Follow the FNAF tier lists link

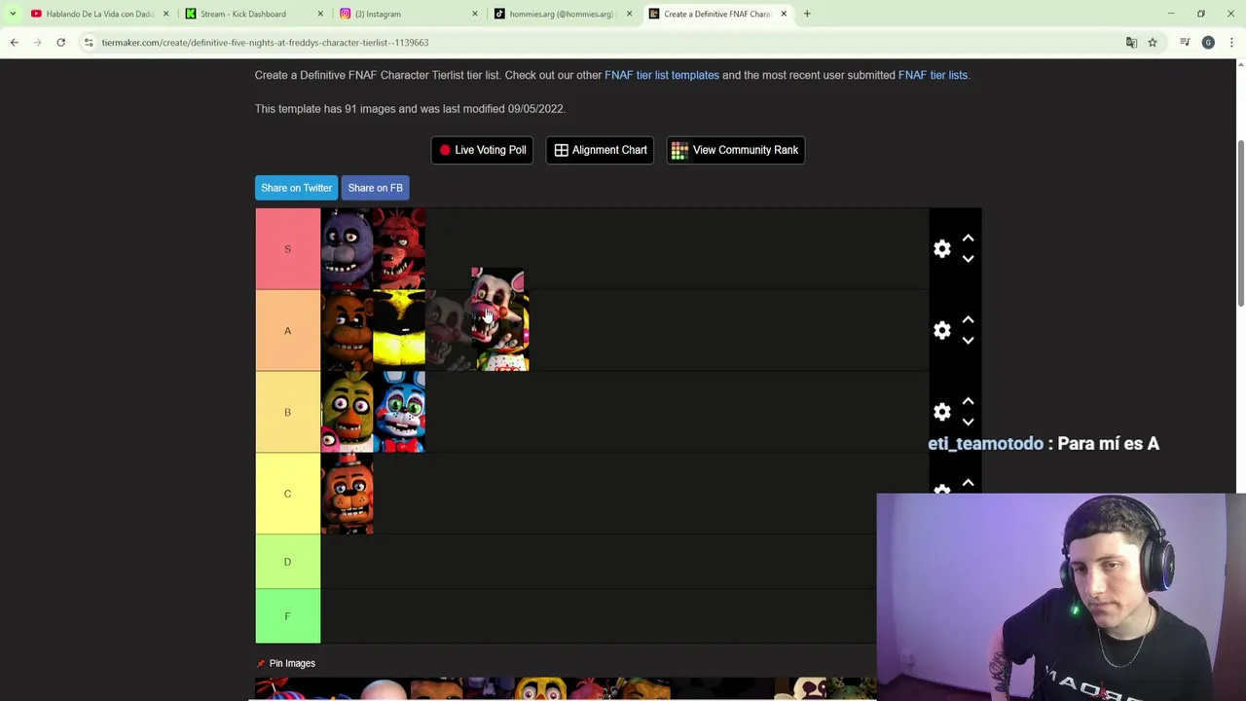point(933,75)
